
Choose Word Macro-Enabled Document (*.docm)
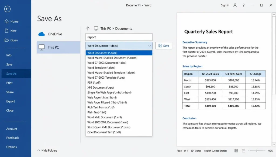[x=119, y=58]
